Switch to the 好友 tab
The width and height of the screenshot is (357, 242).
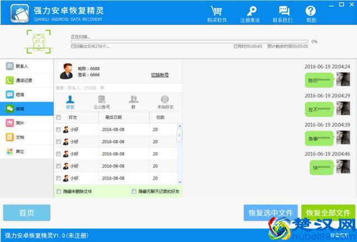click(x=70, y=103)
